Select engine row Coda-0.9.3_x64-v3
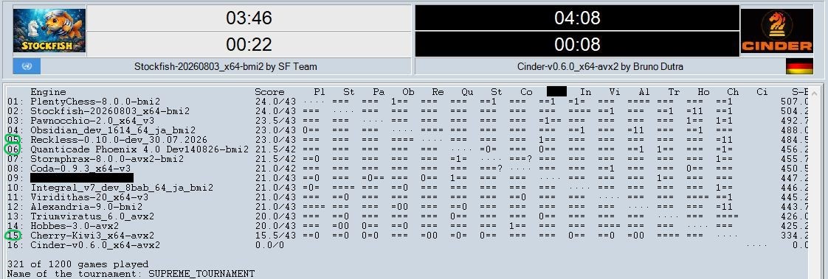The height and width of the screenshot is (279, 828). tap(407, 169)
